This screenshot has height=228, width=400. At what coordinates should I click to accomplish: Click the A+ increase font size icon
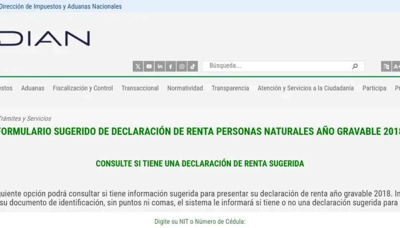396,66
